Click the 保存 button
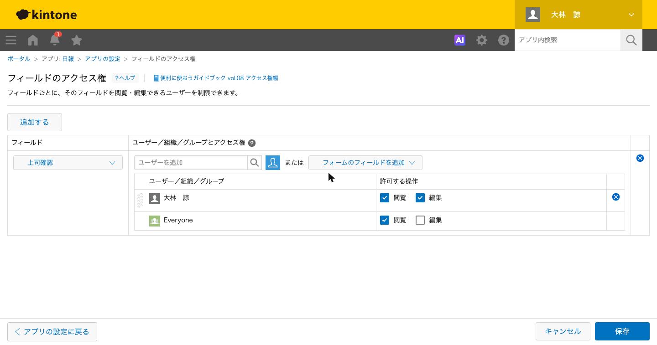657x345 pixels. pos(622,331)
